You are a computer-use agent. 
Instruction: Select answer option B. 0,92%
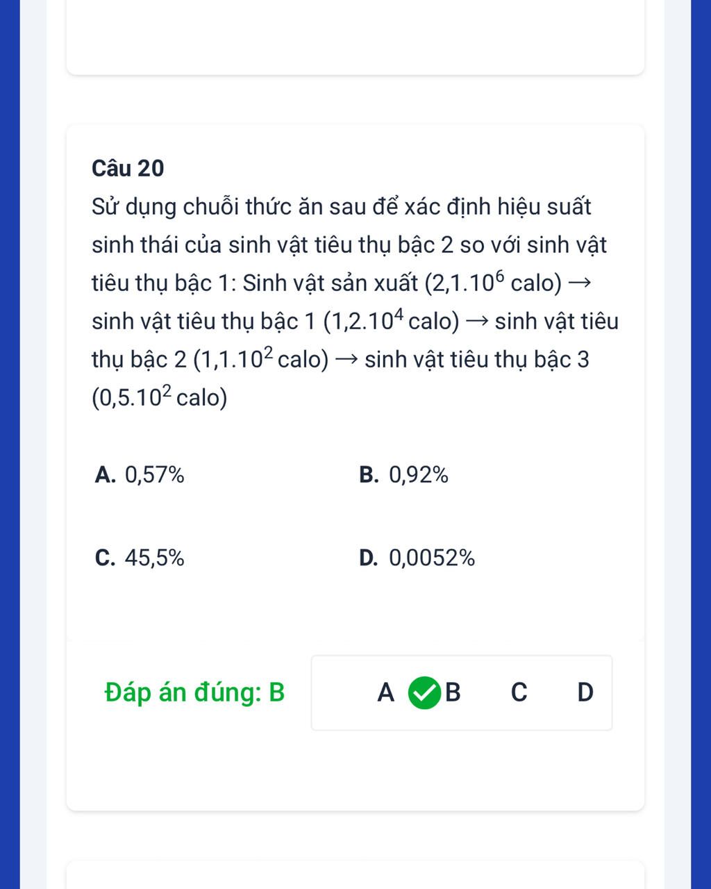pyautogui.click(x=404, y=475)
